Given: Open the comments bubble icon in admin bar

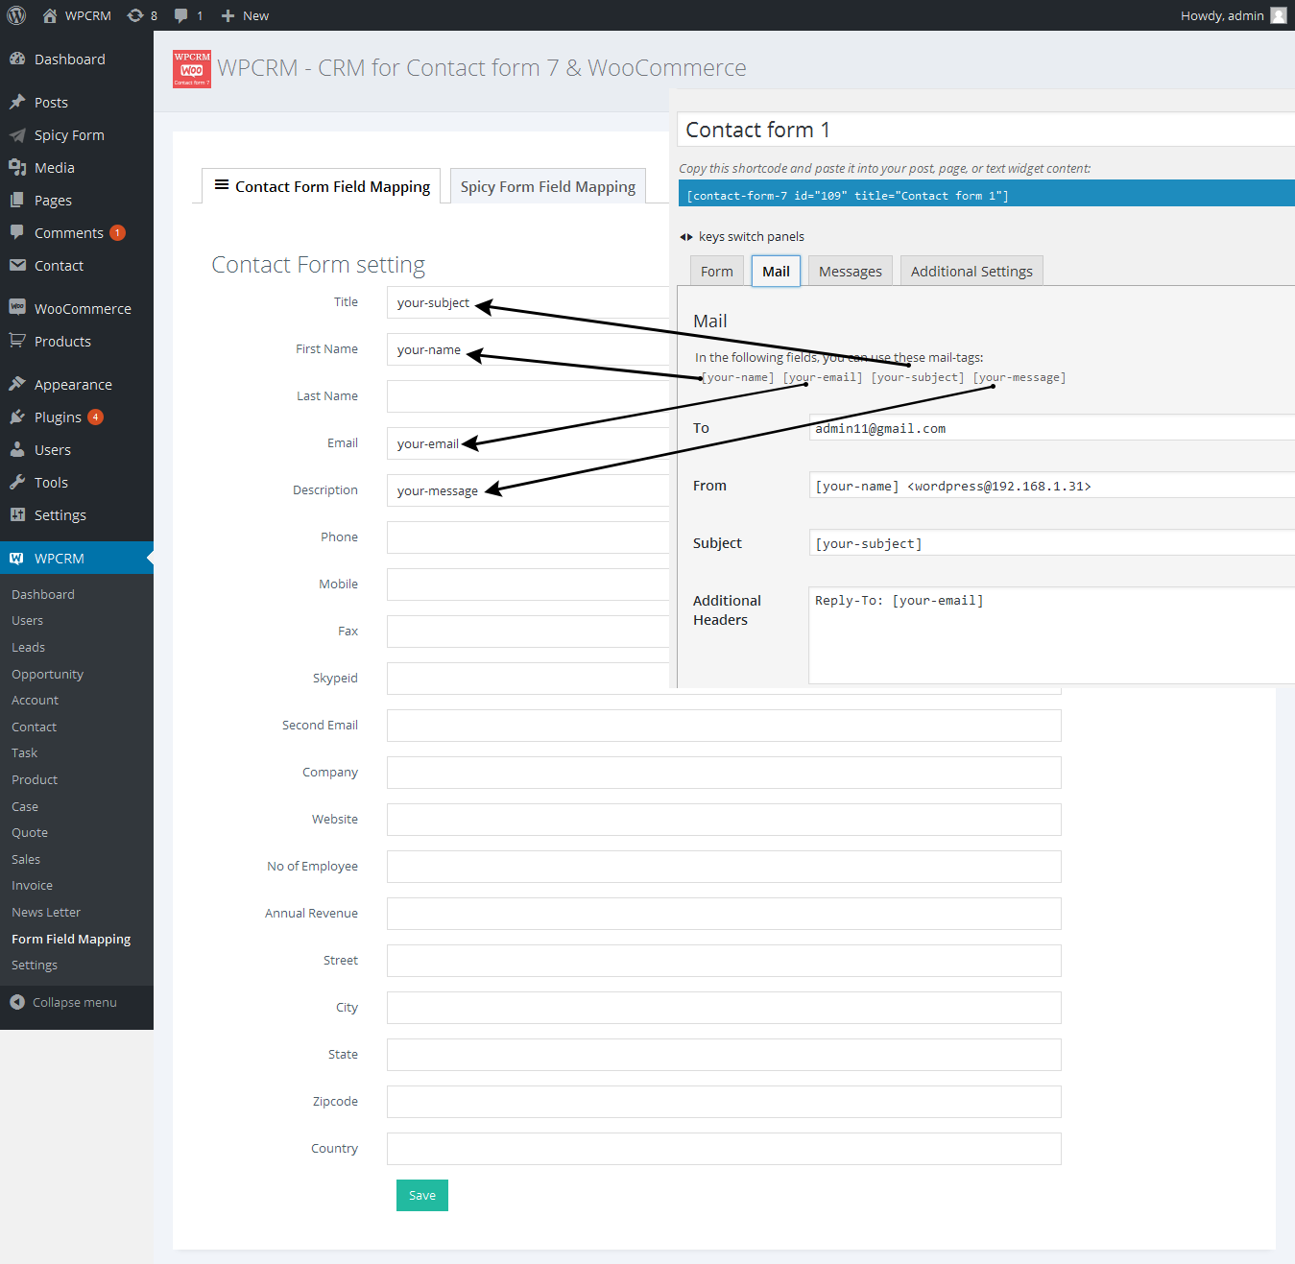Looking at the screenshot, I should pyautogui.click(x=180, y=15).
